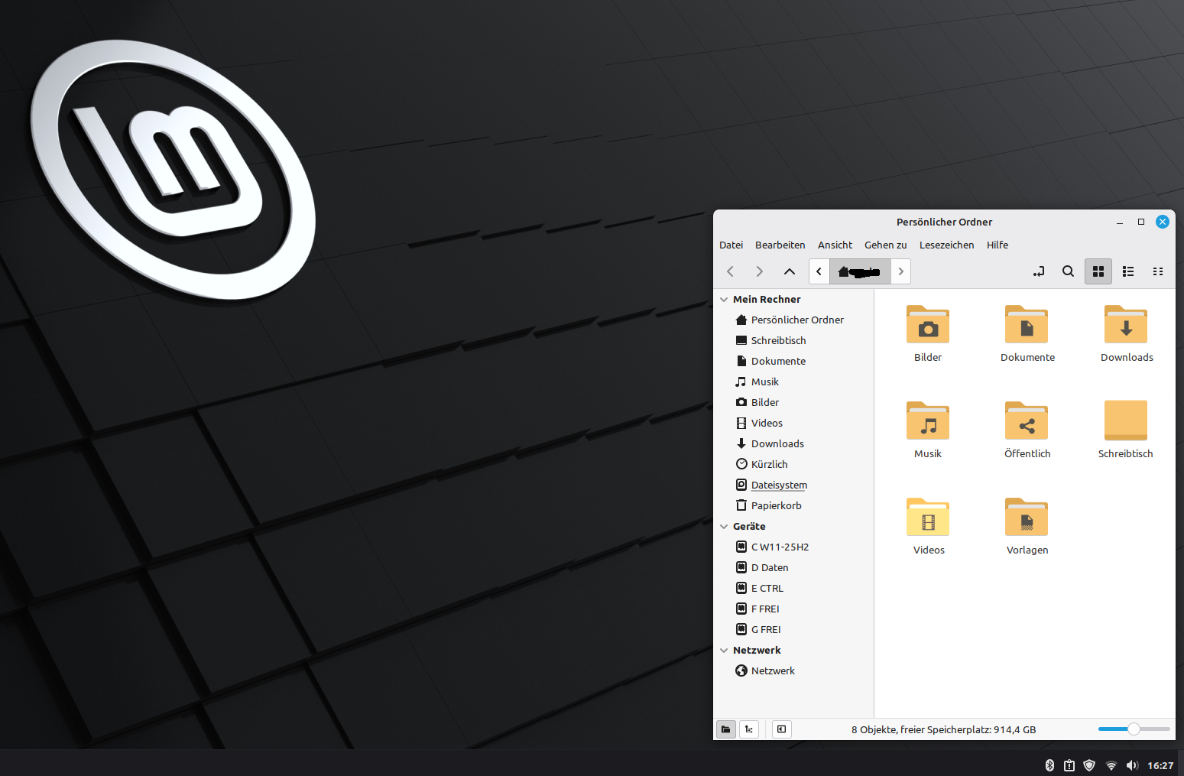
Task: Open the Hilfe menu
Action: pos(997,245)
